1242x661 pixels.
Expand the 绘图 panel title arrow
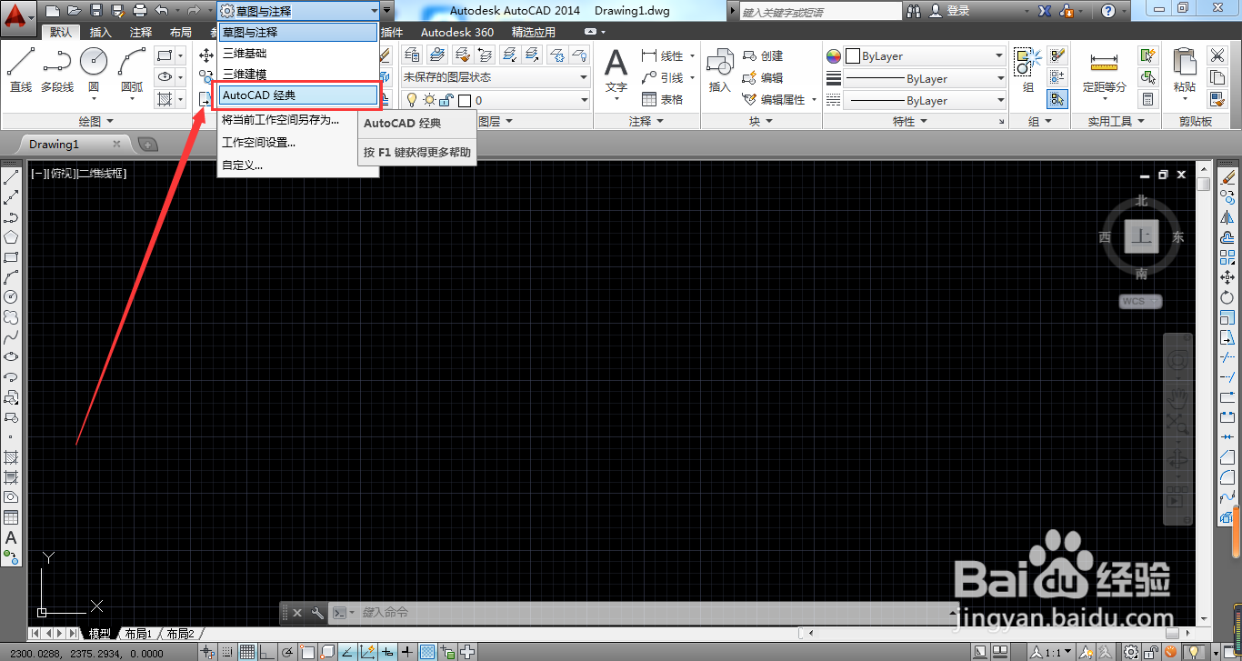click(110, 121)
